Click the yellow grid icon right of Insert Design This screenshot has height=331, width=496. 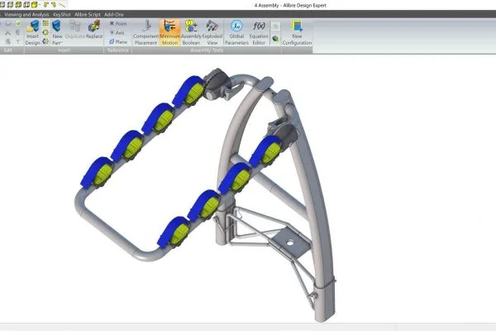point(45,23)
